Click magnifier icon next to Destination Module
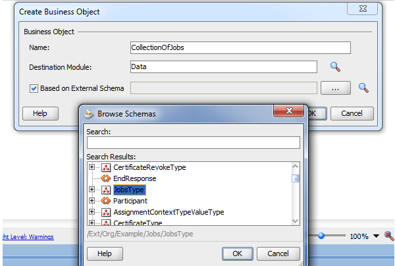The image size is (395, 266). tap(335, 66)
